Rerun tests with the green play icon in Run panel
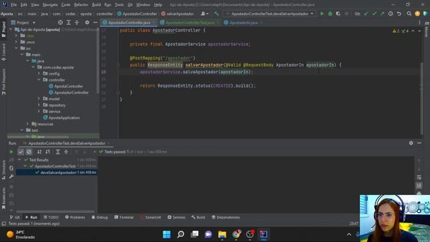The width and height of the screenshot is (430, 242). point(11,152)
